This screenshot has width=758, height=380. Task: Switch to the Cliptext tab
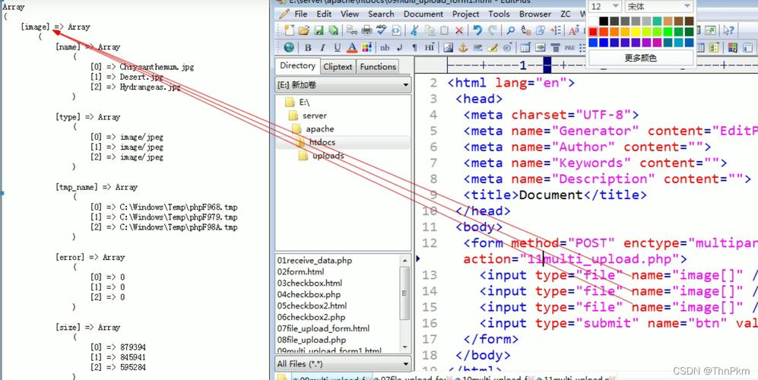point(338,67)
